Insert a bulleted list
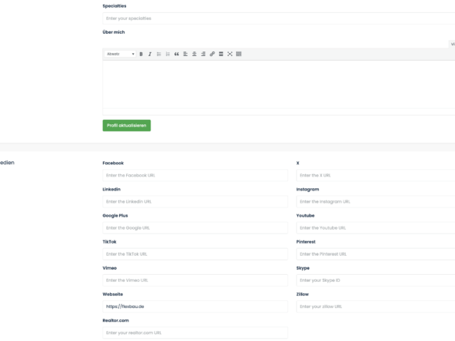This screenshot has width=455, height=341. click(x=159, y=54)
